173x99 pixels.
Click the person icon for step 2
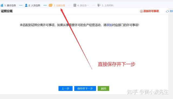tap(26, 5)
